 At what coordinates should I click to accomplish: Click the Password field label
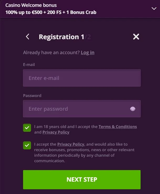pos(32,95)
